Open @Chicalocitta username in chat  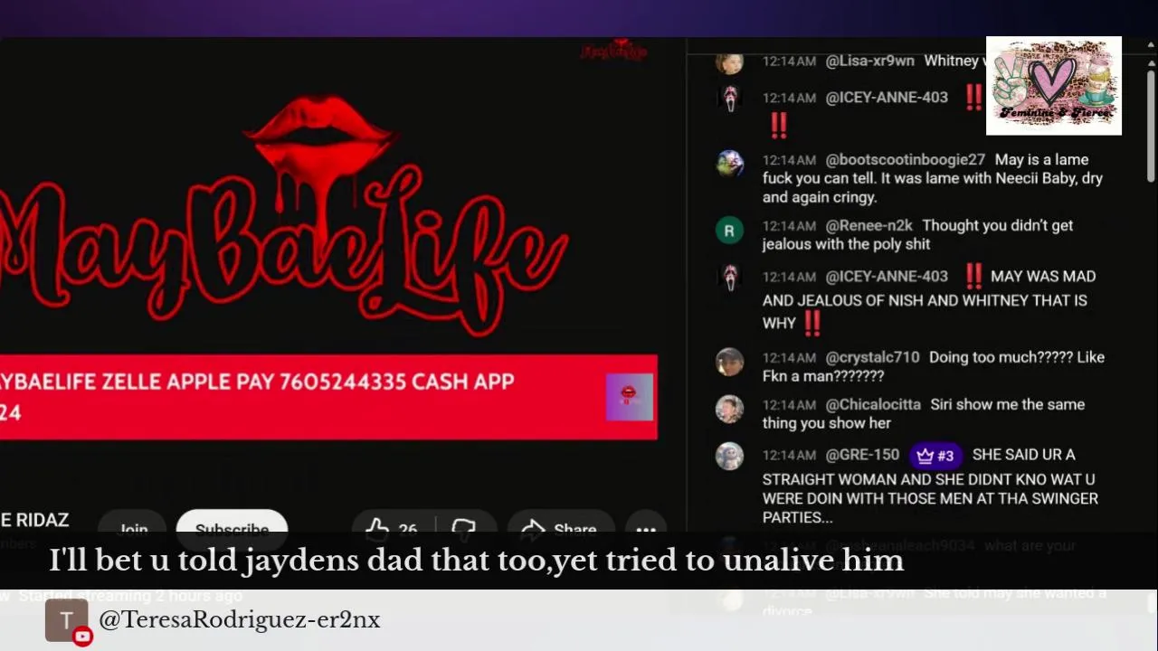[873, 404]
